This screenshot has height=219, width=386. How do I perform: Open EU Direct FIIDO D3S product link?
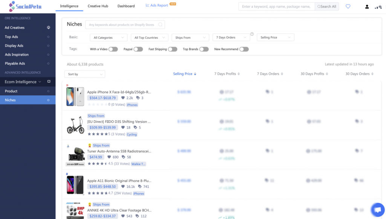tap(119, 122)
